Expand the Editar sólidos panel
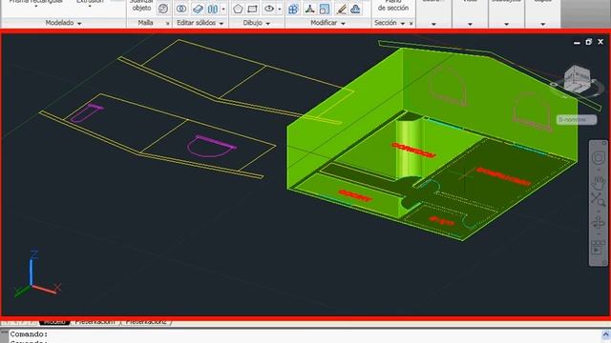This screenshot has height=343, width=611. point(200,23)
